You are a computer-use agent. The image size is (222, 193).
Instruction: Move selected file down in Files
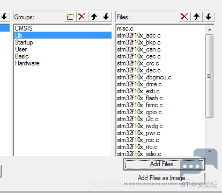click(208, 17)
